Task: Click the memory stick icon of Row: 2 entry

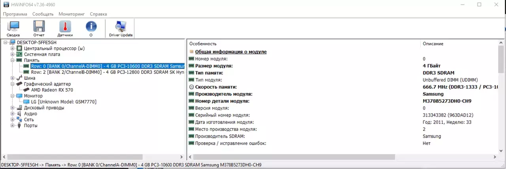Action: (x=26, y=72)
